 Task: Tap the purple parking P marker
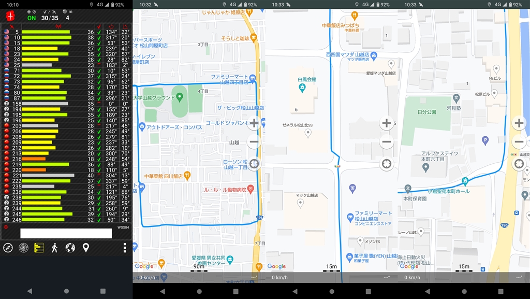pos(485,140)
